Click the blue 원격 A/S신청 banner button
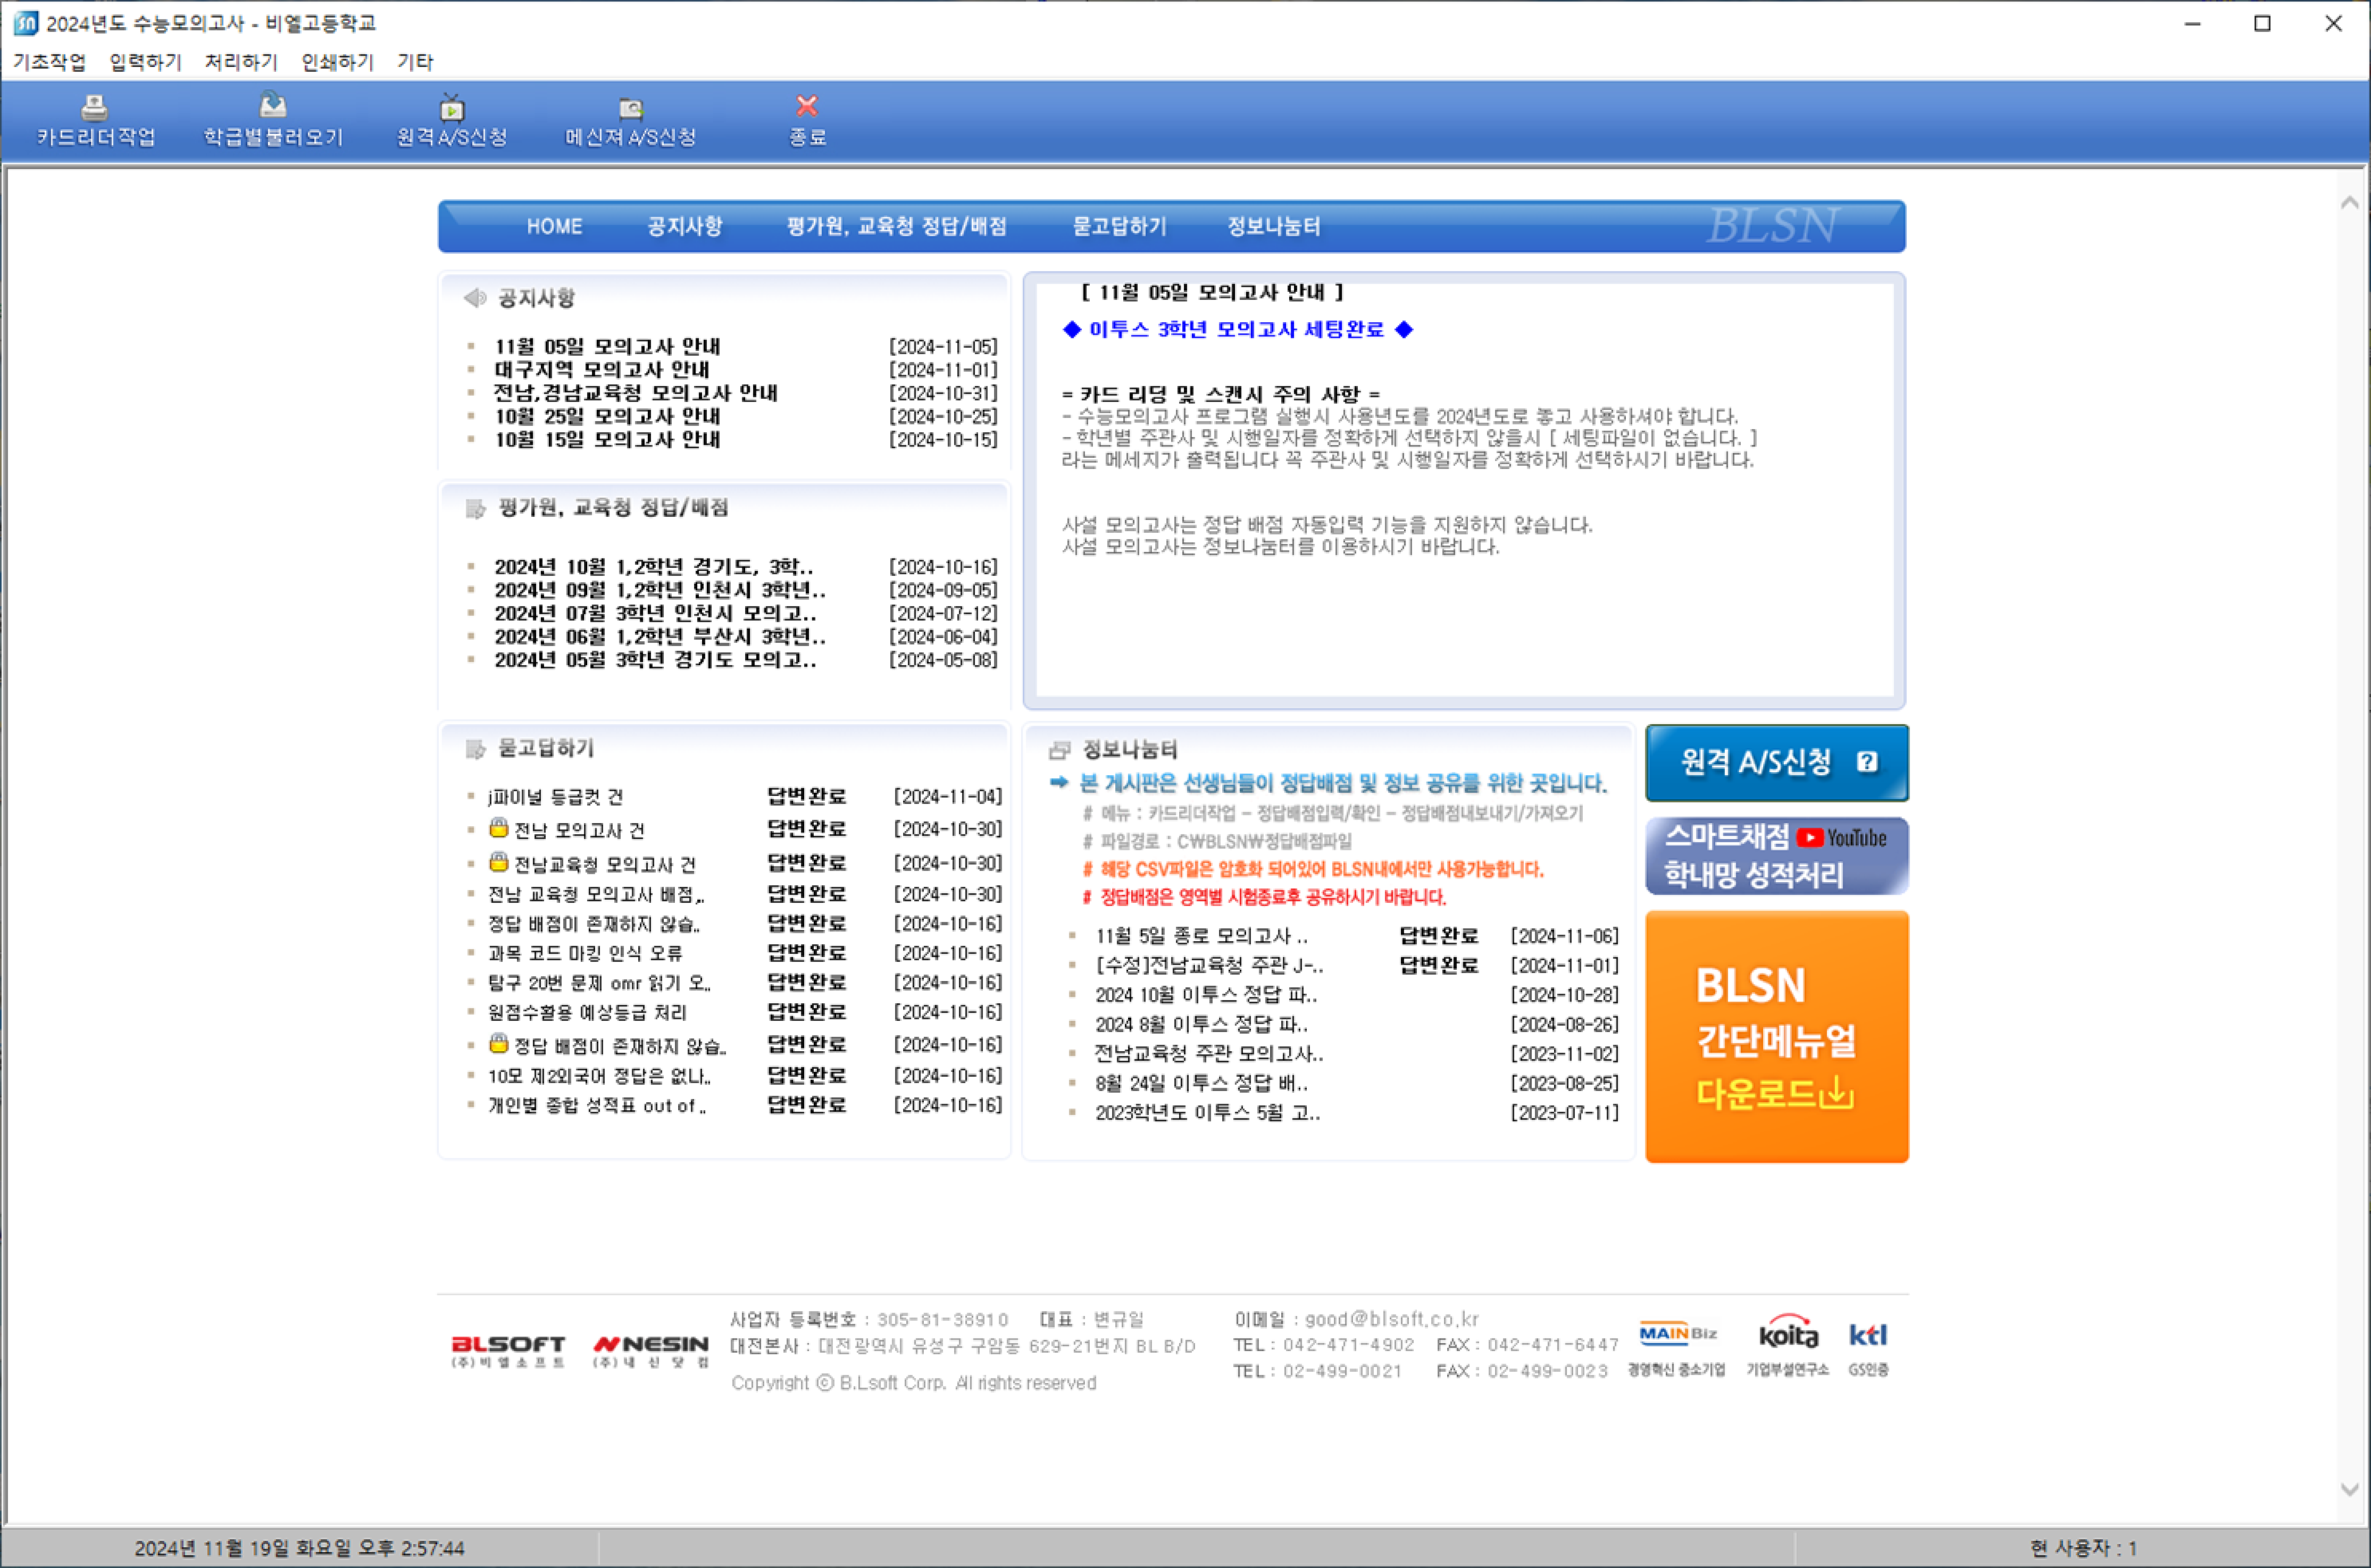This screenshot has width=2371, height=1568. pos(1776,762)
